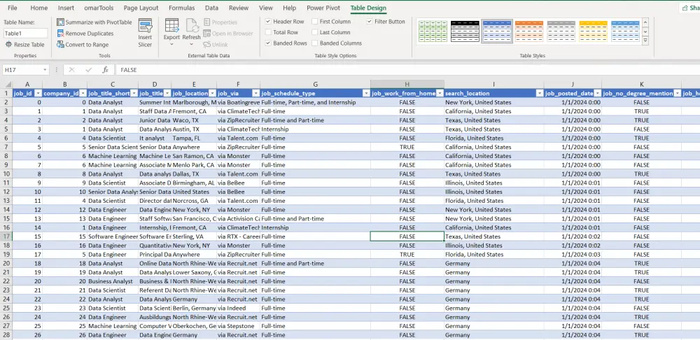Select the gray table style thumbnail
Image resolution: width=700 pixels, height=340 pixels.
pos(561,31)
